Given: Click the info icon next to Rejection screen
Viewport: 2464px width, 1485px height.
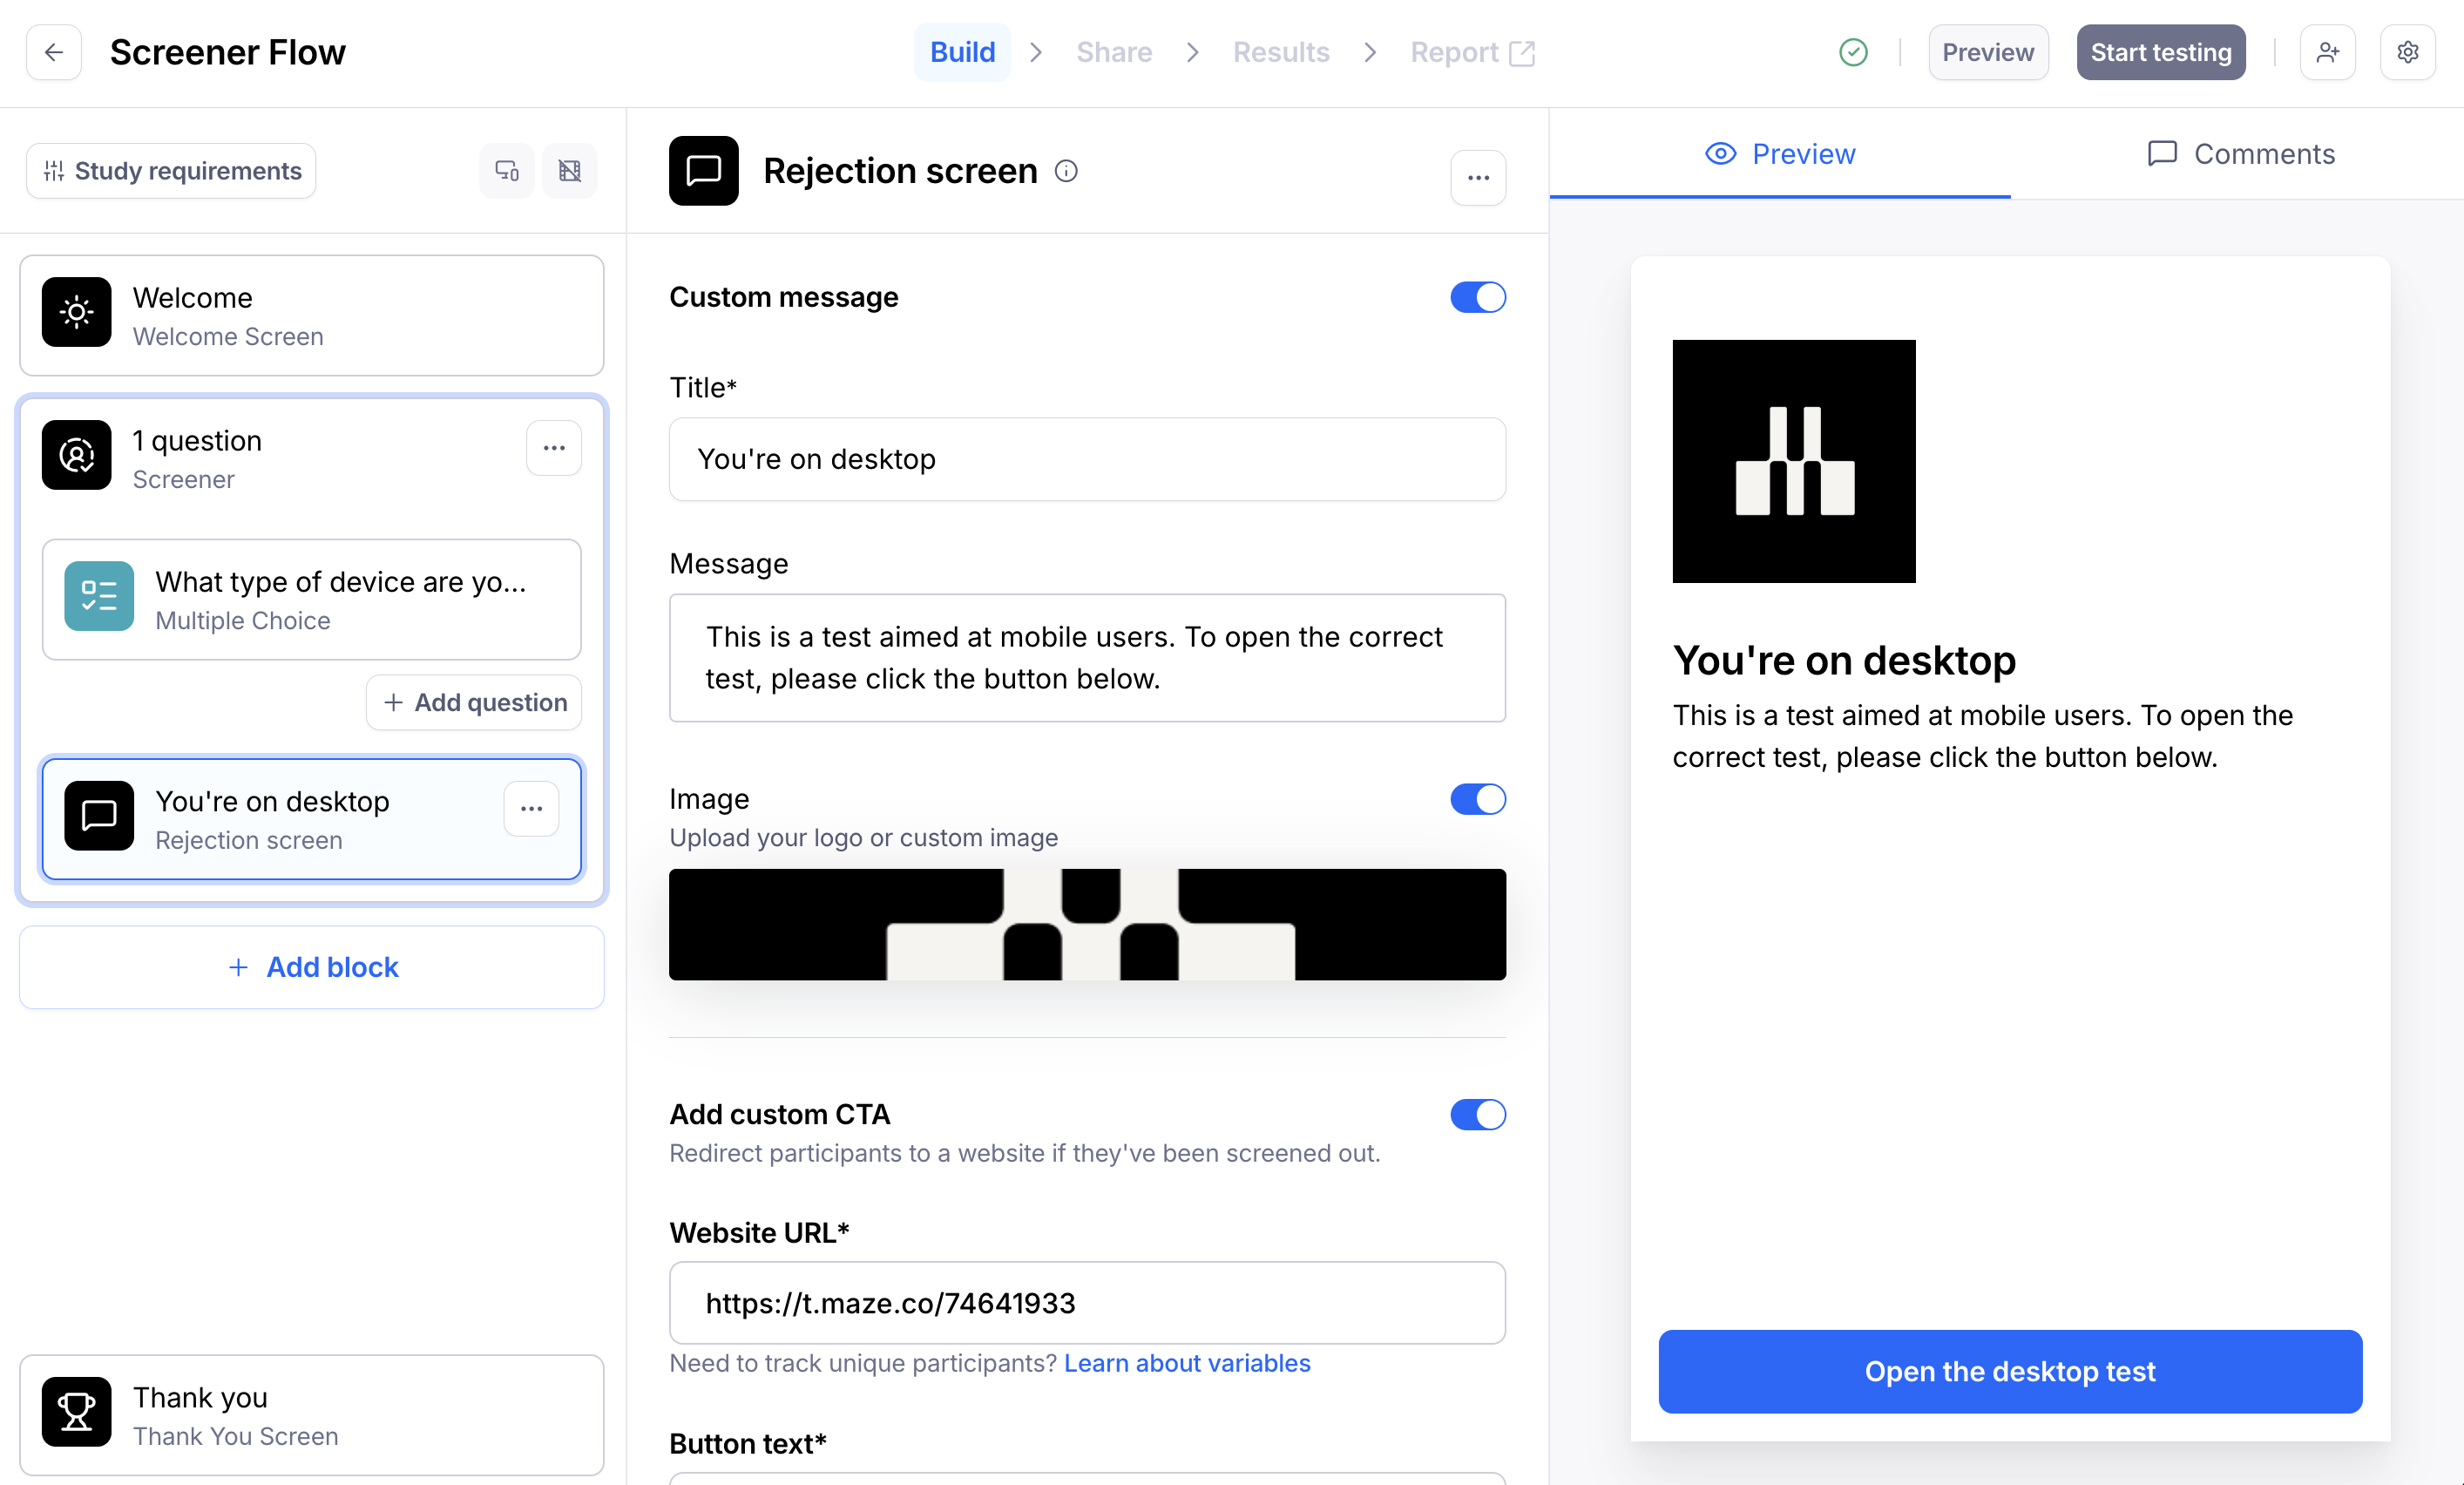Looking at the screenshot, I should 1066,171.
